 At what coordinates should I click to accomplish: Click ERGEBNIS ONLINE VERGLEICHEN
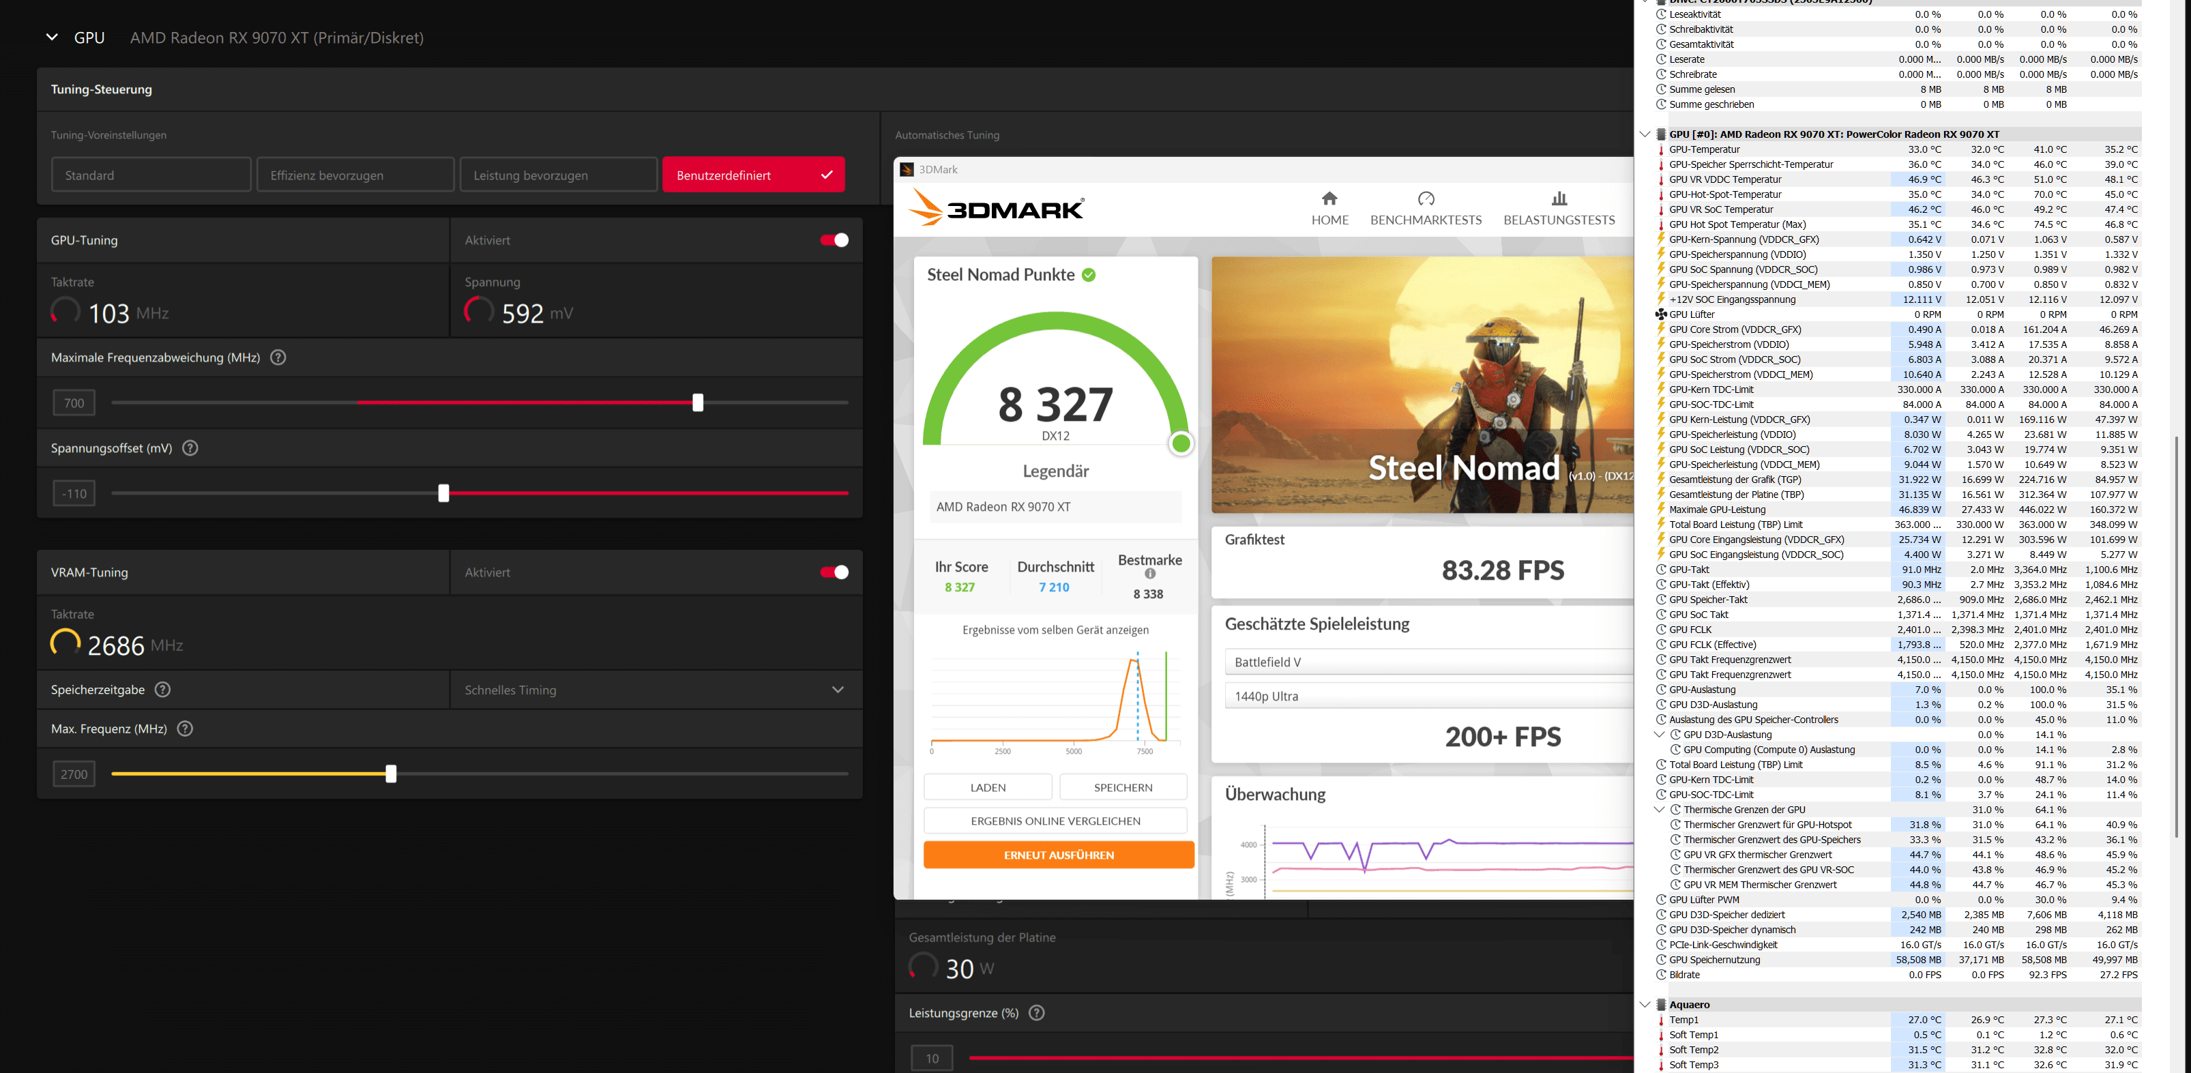click(x=1055, y=821)
